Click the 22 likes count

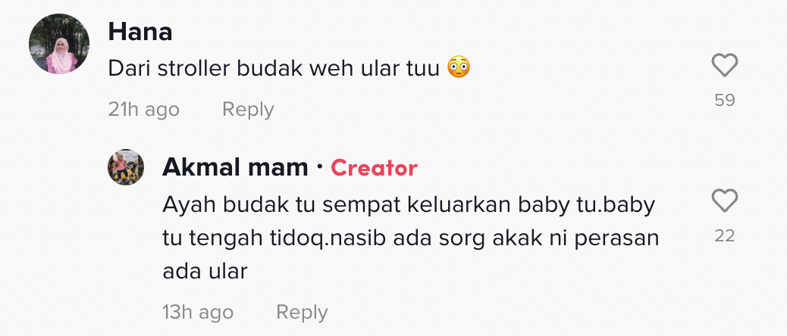pyautogui.click(x=725, y=236)
